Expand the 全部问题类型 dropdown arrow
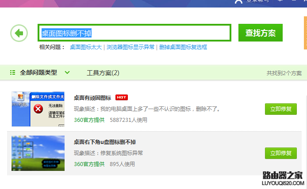 coord(67,72)
